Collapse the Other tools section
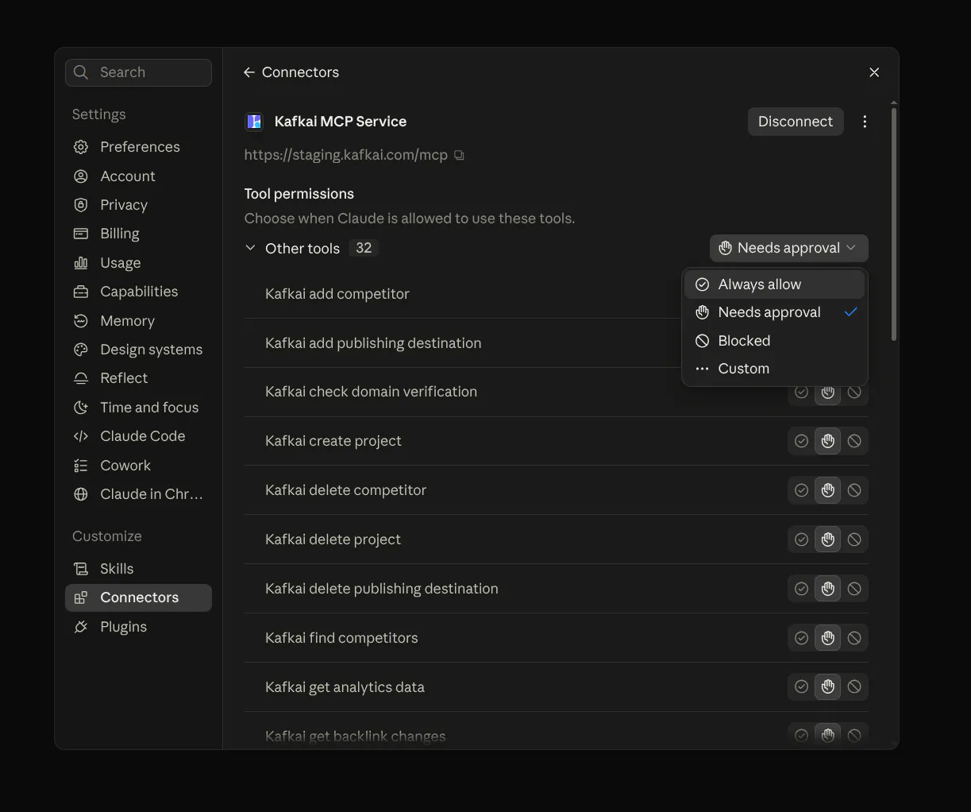This screenshot has width=971, height=812. pos(250,248)
